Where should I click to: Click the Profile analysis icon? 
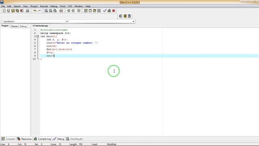pos(109,11)
